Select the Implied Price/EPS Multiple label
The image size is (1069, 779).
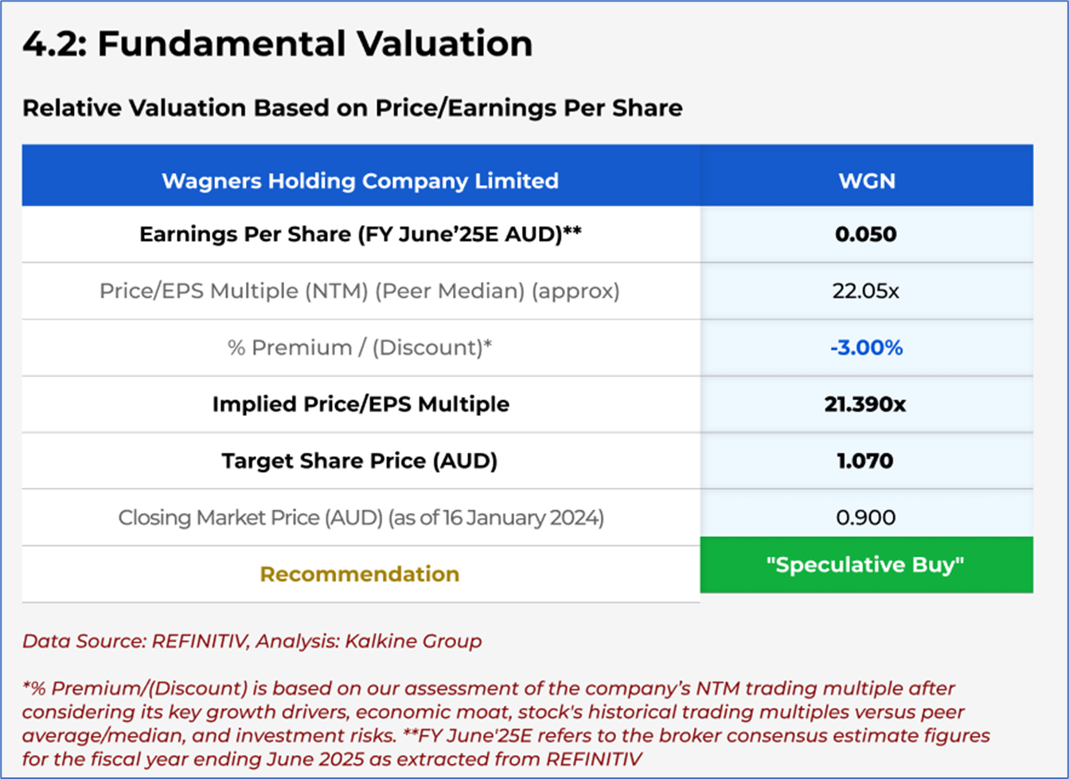[360, 404]
